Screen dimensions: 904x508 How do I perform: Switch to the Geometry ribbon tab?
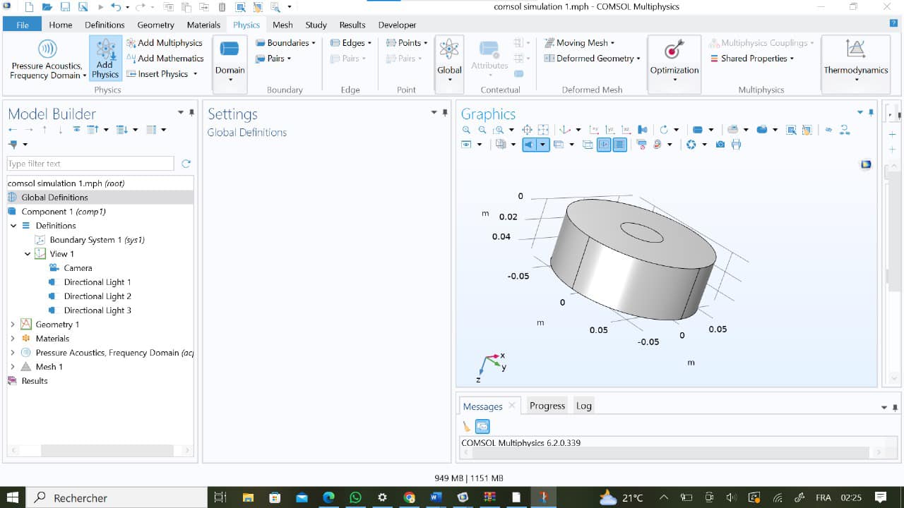155,25
